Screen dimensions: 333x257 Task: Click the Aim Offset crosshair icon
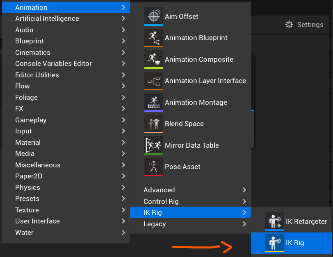153,16
